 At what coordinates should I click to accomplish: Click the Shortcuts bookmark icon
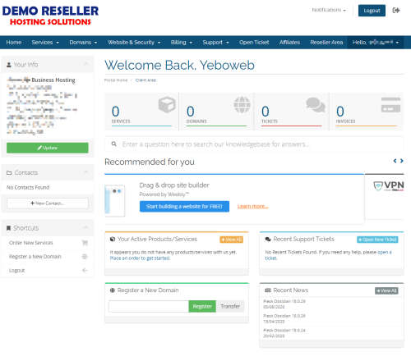pos(8,228)
